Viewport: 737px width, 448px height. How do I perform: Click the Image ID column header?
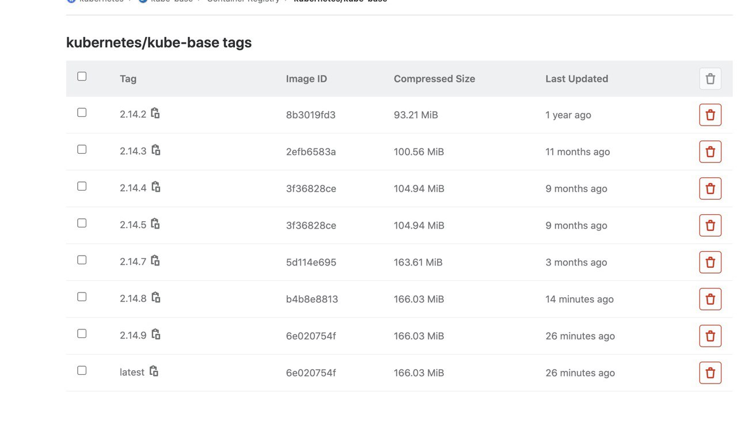306,79
